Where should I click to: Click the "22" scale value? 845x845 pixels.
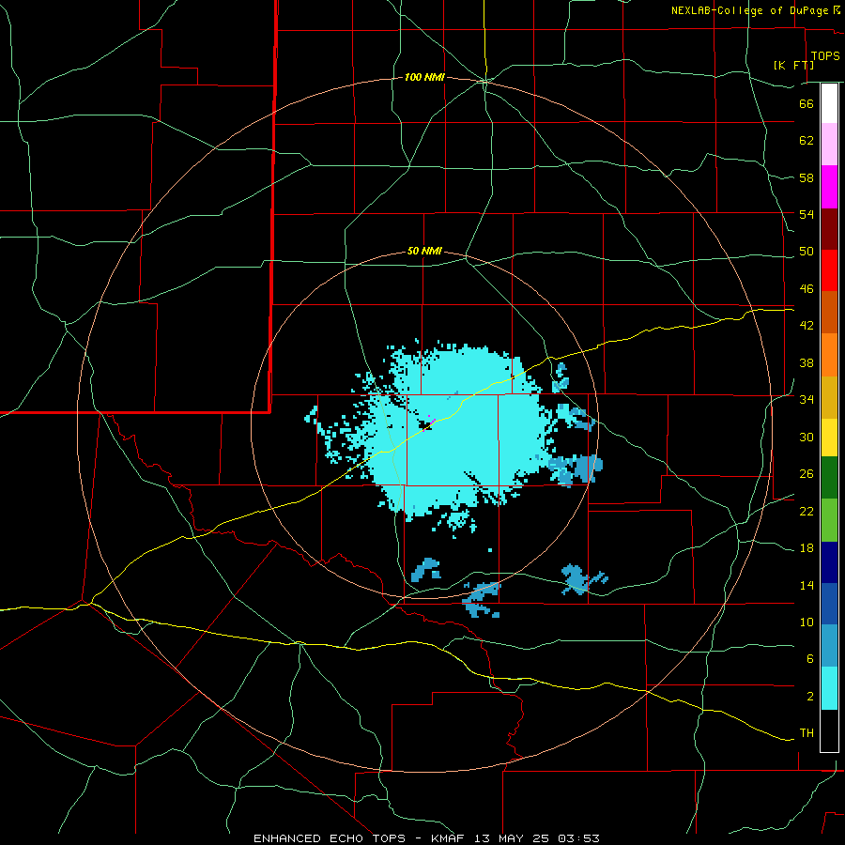click(x=807, y=512)
